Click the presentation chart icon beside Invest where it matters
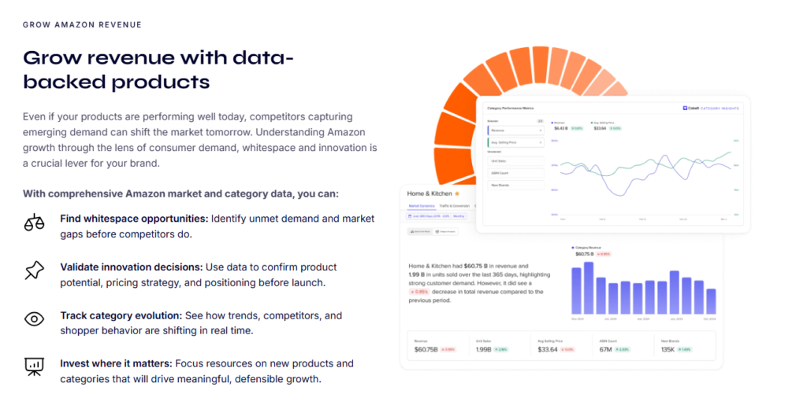 (35, 366)
